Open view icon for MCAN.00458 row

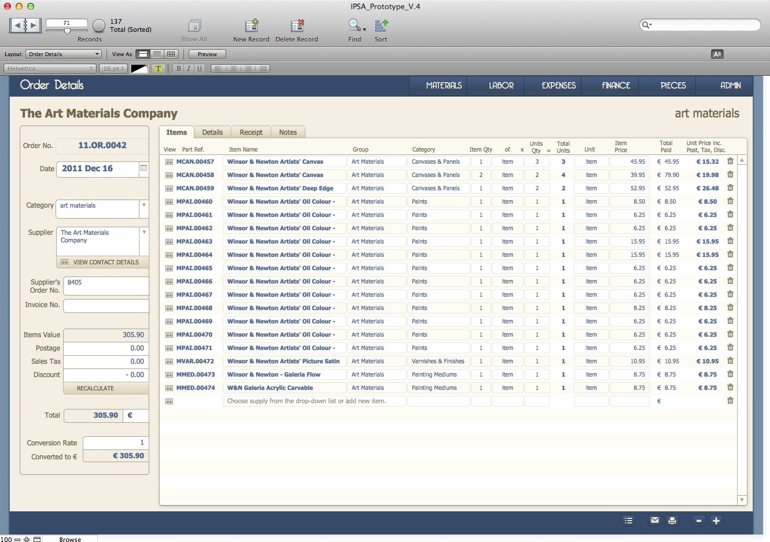click(169, 175)
